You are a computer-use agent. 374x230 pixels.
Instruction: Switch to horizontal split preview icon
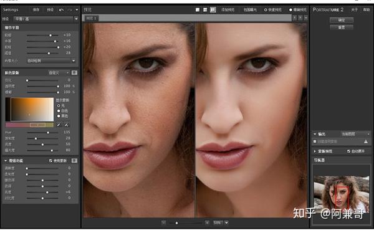[x=205, y=10]
